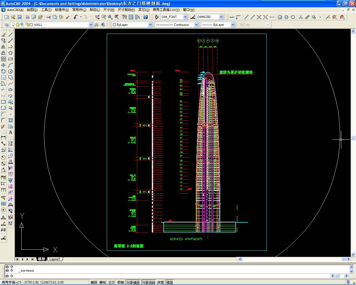The image size is (356, 285).
Task: Click the Snap to Perpendicular icon
Action: [x=301, y=17]
